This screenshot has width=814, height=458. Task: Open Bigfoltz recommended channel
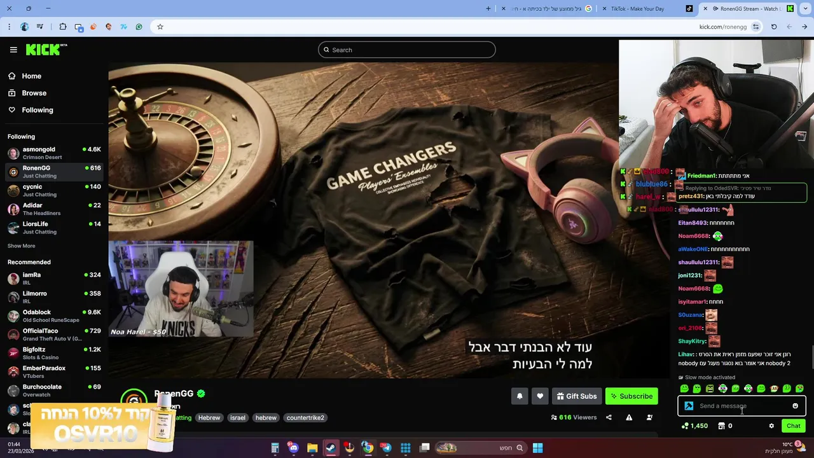click(54, 353)
